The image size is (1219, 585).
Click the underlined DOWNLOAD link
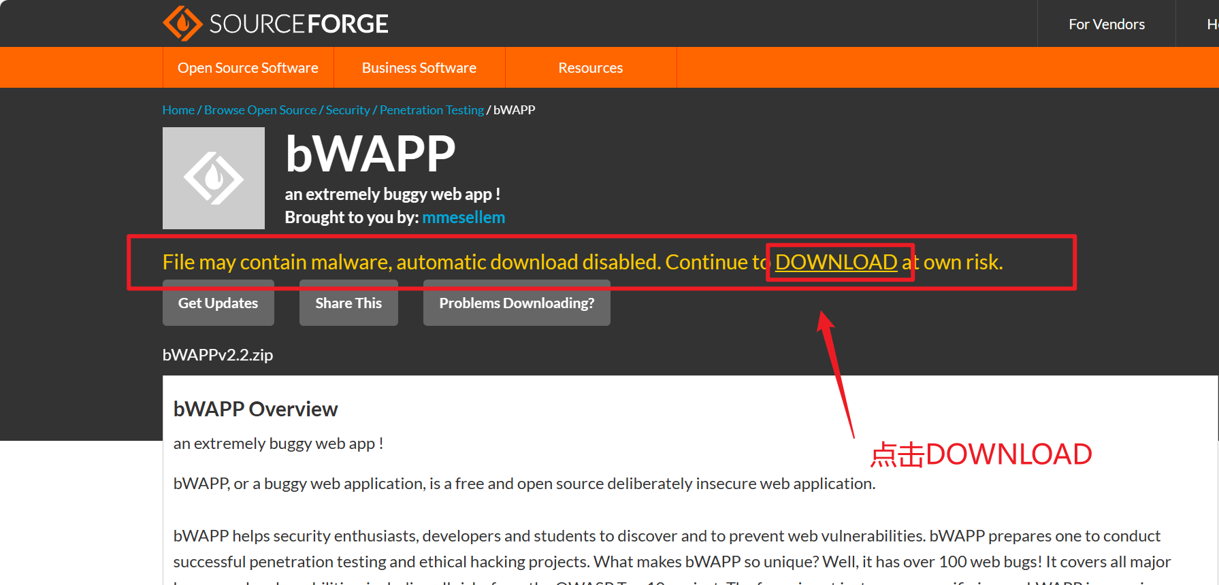[836, 263]
